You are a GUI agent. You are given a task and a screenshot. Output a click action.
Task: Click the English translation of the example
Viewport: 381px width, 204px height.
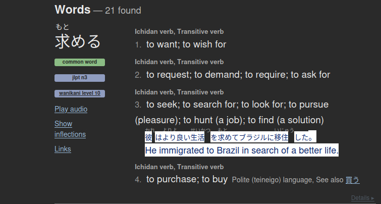point(242,150)
